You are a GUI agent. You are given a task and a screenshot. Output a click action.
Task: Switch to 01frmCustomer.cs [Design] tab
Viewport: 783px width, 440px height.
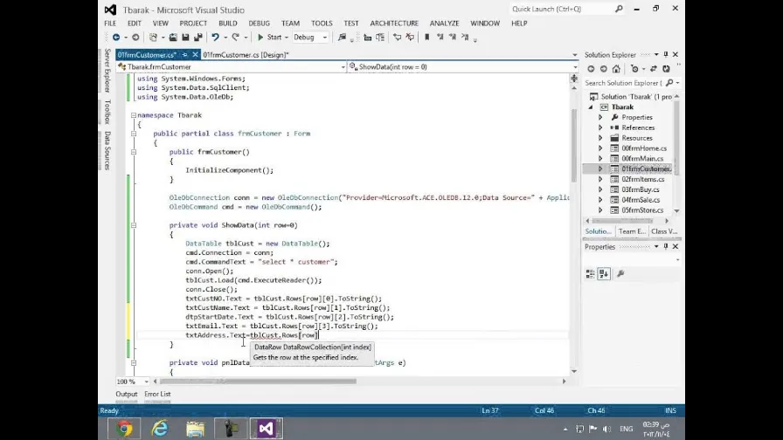(x=246, y=55)
